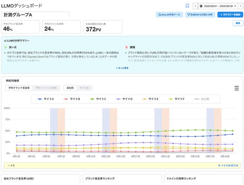Go to next date period arrow
Image resolution: width=244 pixels, height=185 pixels.
tap(240, 6)
